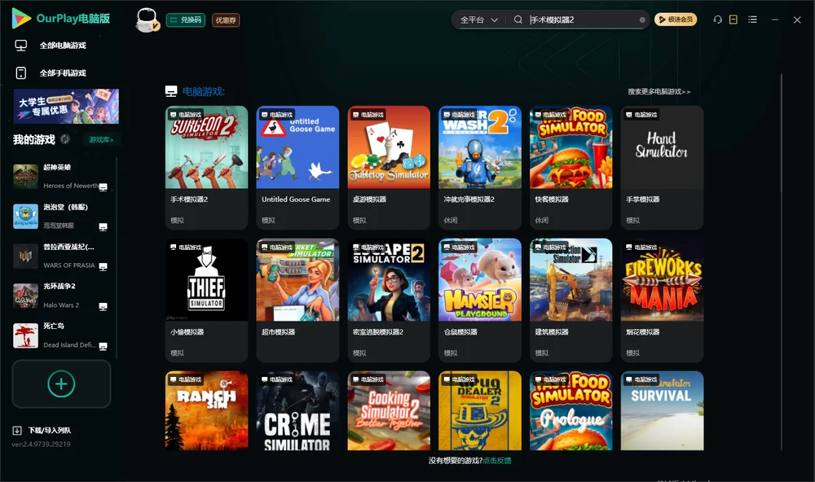Select the WARS OF PRASIA game icon
815x482 pixels.
click(25, 256)
